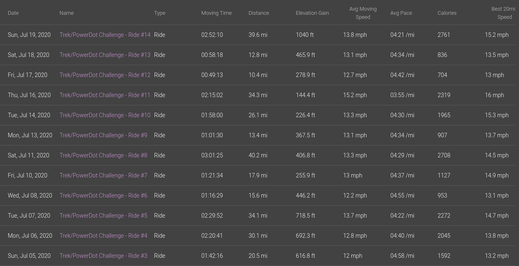Sort table by Date column header

(13, 13)
